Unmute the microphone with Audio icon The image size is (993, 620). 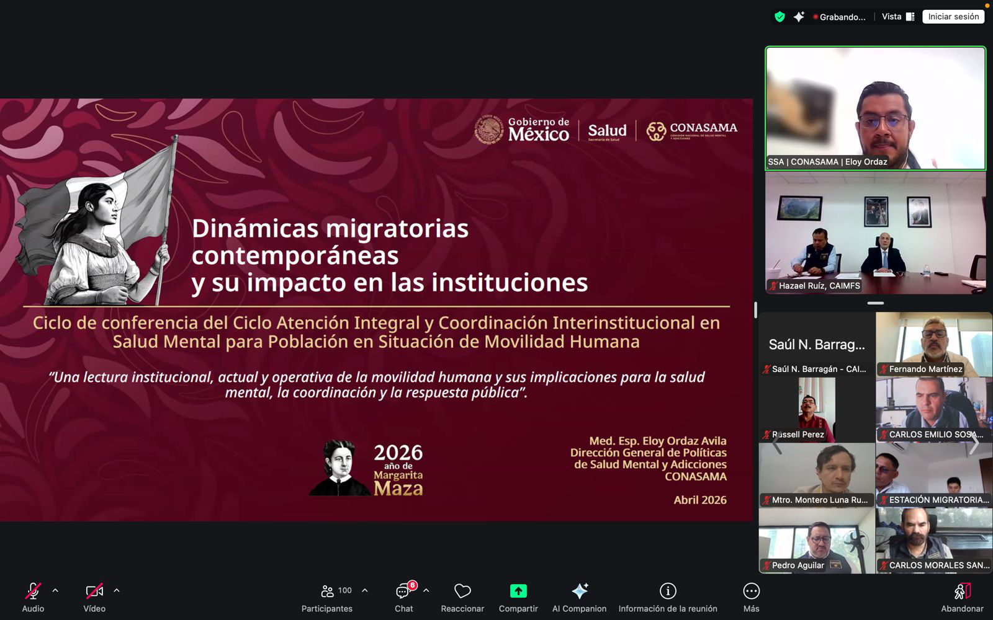click(x=33, y=591)
